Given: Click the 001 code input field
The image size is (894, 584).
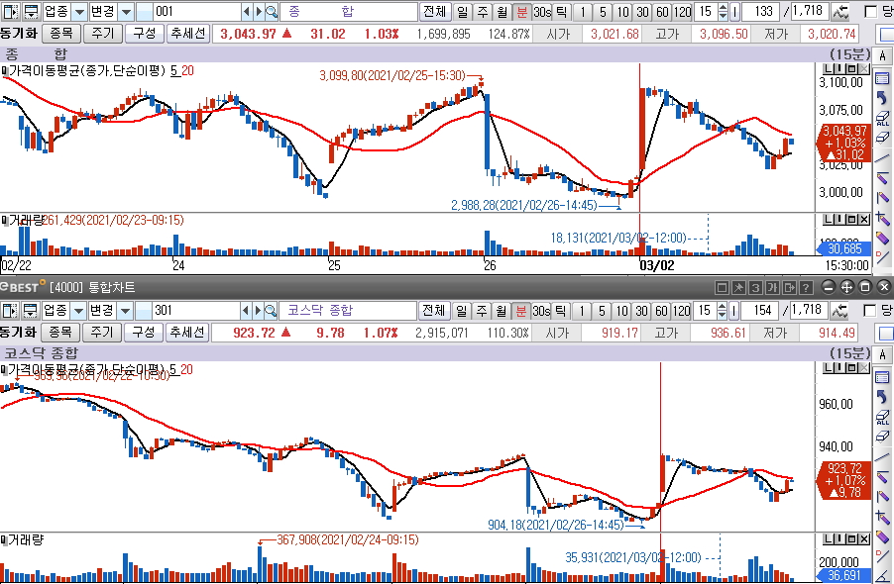Looking at the screenshot, I should coord(196,11).
